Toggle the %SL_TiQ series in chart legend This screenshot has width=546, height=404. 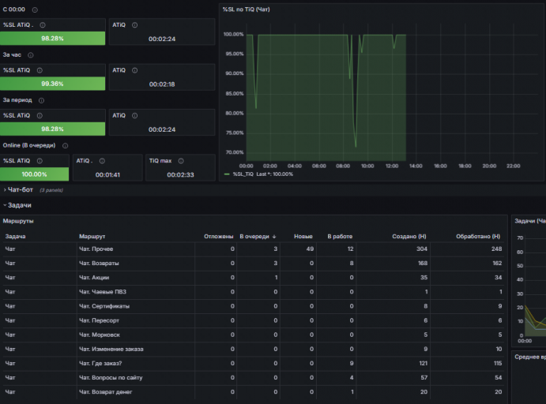pos(243,174)
